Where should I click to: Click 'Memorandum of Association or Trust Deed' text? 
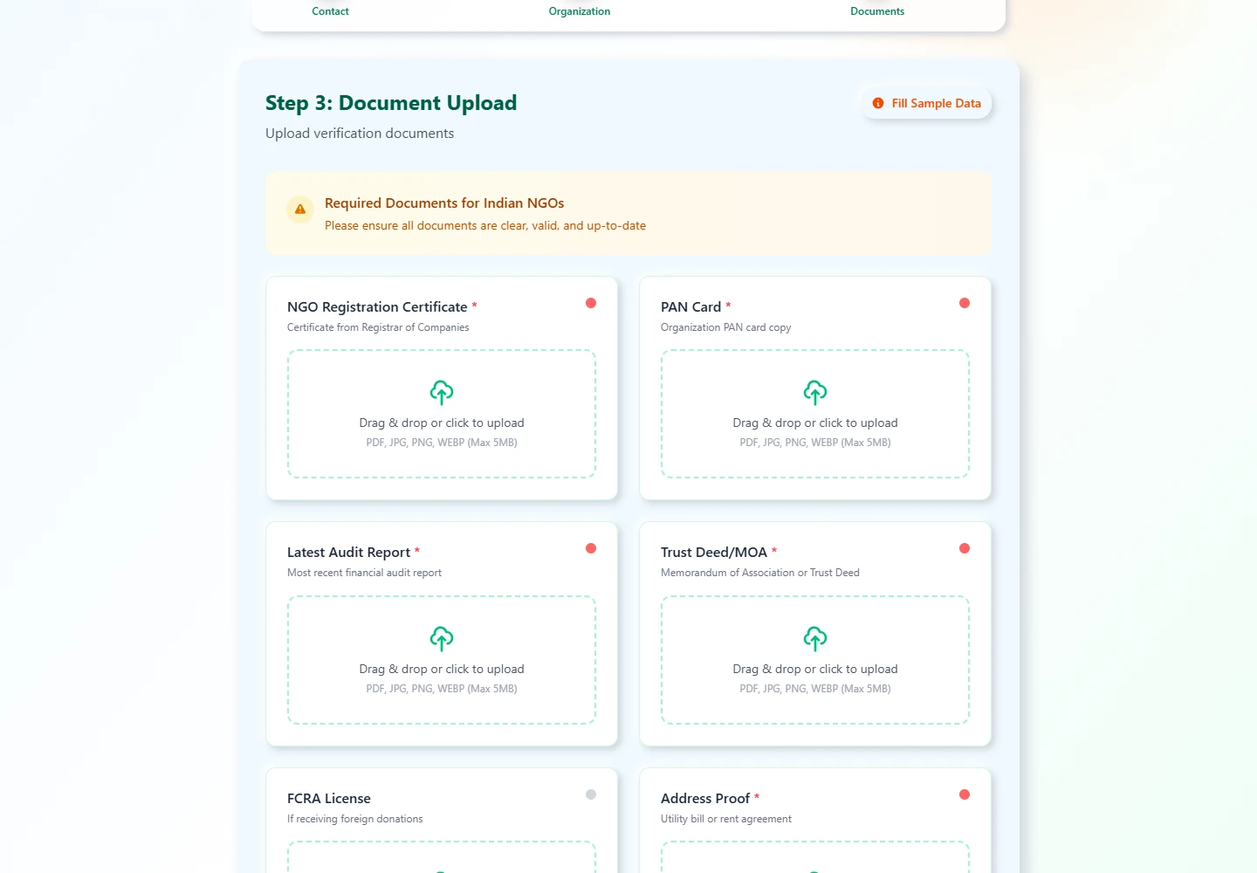point(760,573)
